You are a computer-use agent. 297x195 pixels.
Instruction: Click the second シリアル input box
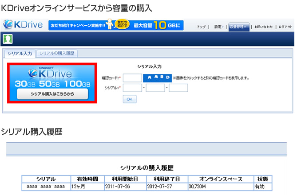click(x=155, y=88)
